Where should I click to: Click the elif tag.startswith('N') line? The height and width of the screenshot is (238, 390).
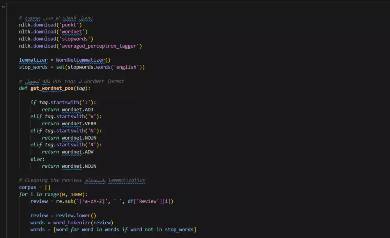click(66, 131)
